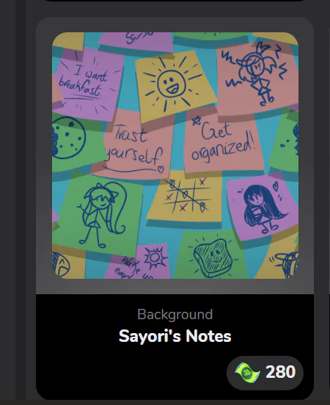Viewport: 330px width, 405px height.
Task: Click the angry twin-tail girl doodle
Action: pyautogui.click(x=256, y=73)
